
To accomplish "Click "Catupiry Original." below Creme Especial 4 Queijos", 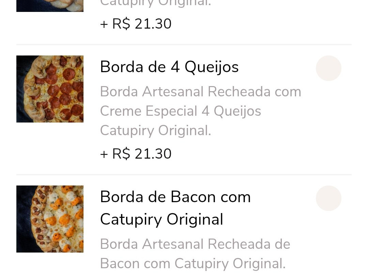I will pyautogui.click(x=155, y=130).
